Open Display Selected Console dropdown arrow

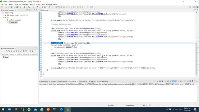click(x=183, y=81)
